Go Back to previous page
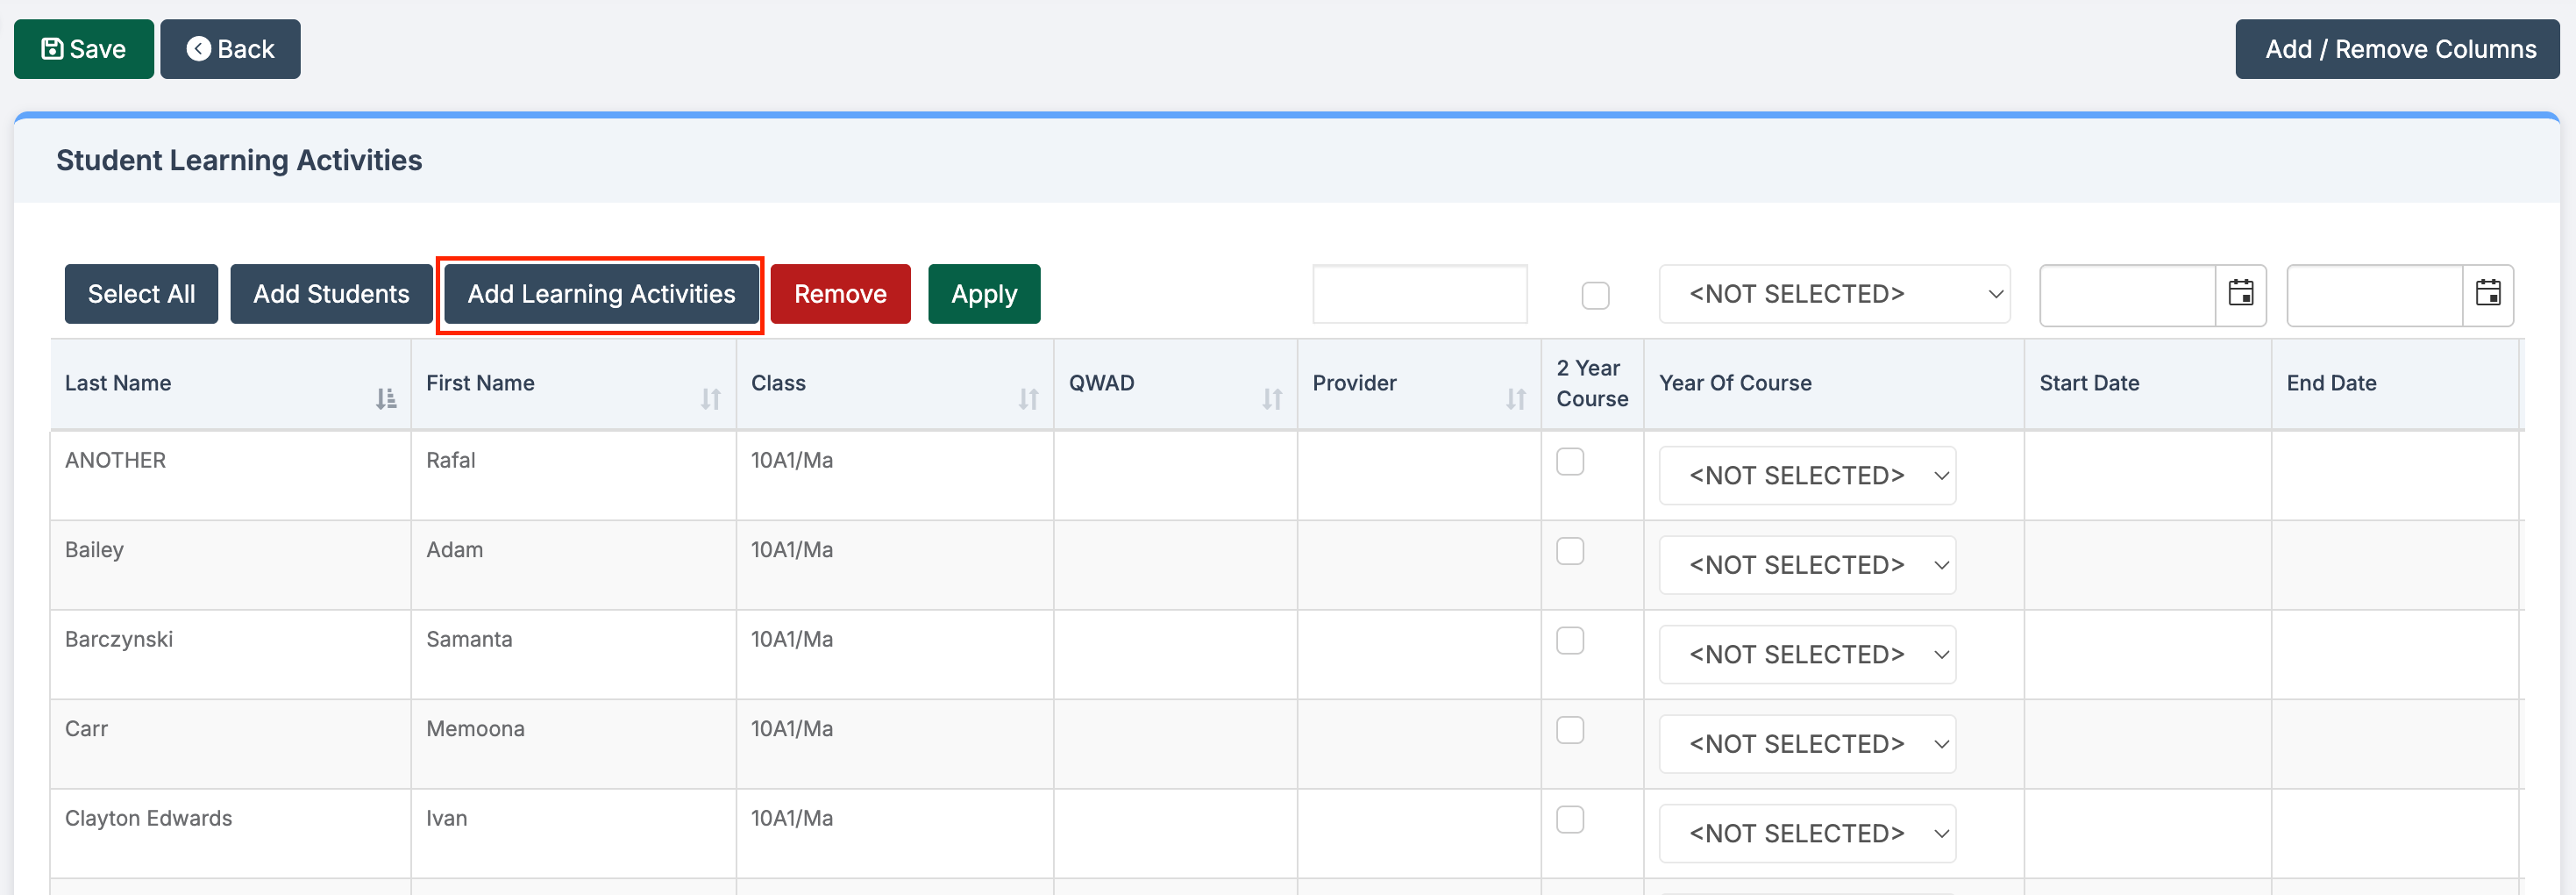The height and width of the screenshot is (895, 2576). pyautogui.click(x=230, y=49)
